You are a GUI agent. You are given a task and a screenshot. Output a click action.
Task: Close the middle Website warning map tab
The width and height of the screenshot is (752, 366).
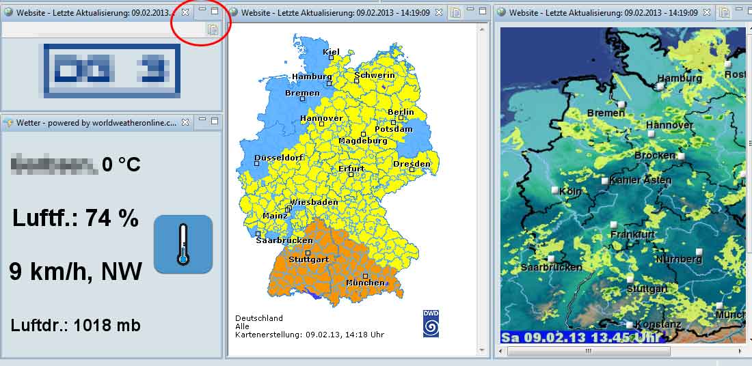coord(439,12)
